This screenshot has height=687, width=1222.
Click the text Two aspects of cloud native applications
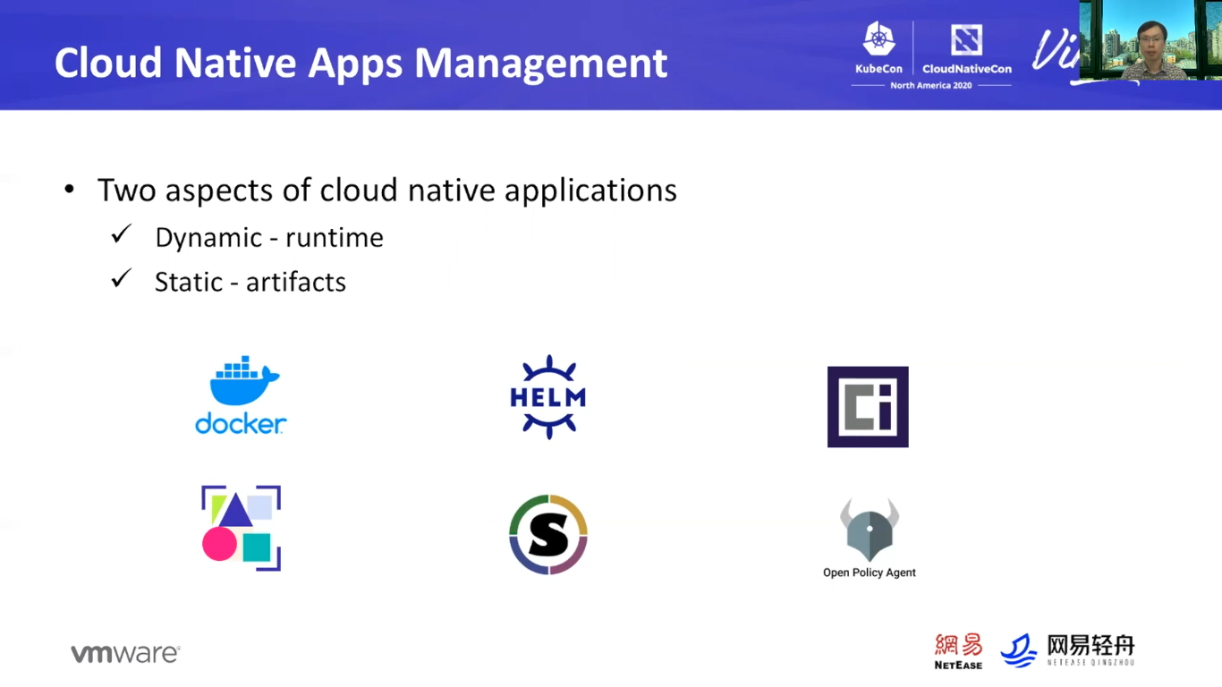tap(387, 190)
